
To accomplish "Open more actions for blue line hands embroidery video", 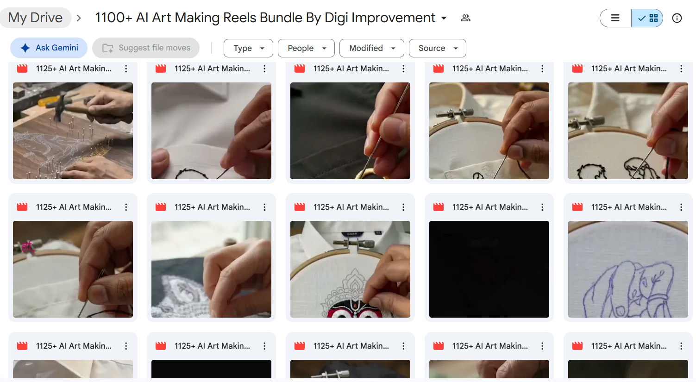I will click(681, 207).
